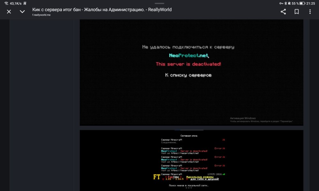Select the FunTime server entry with FT logo
The width and height of the screenshot is (319, 191).
189,177
